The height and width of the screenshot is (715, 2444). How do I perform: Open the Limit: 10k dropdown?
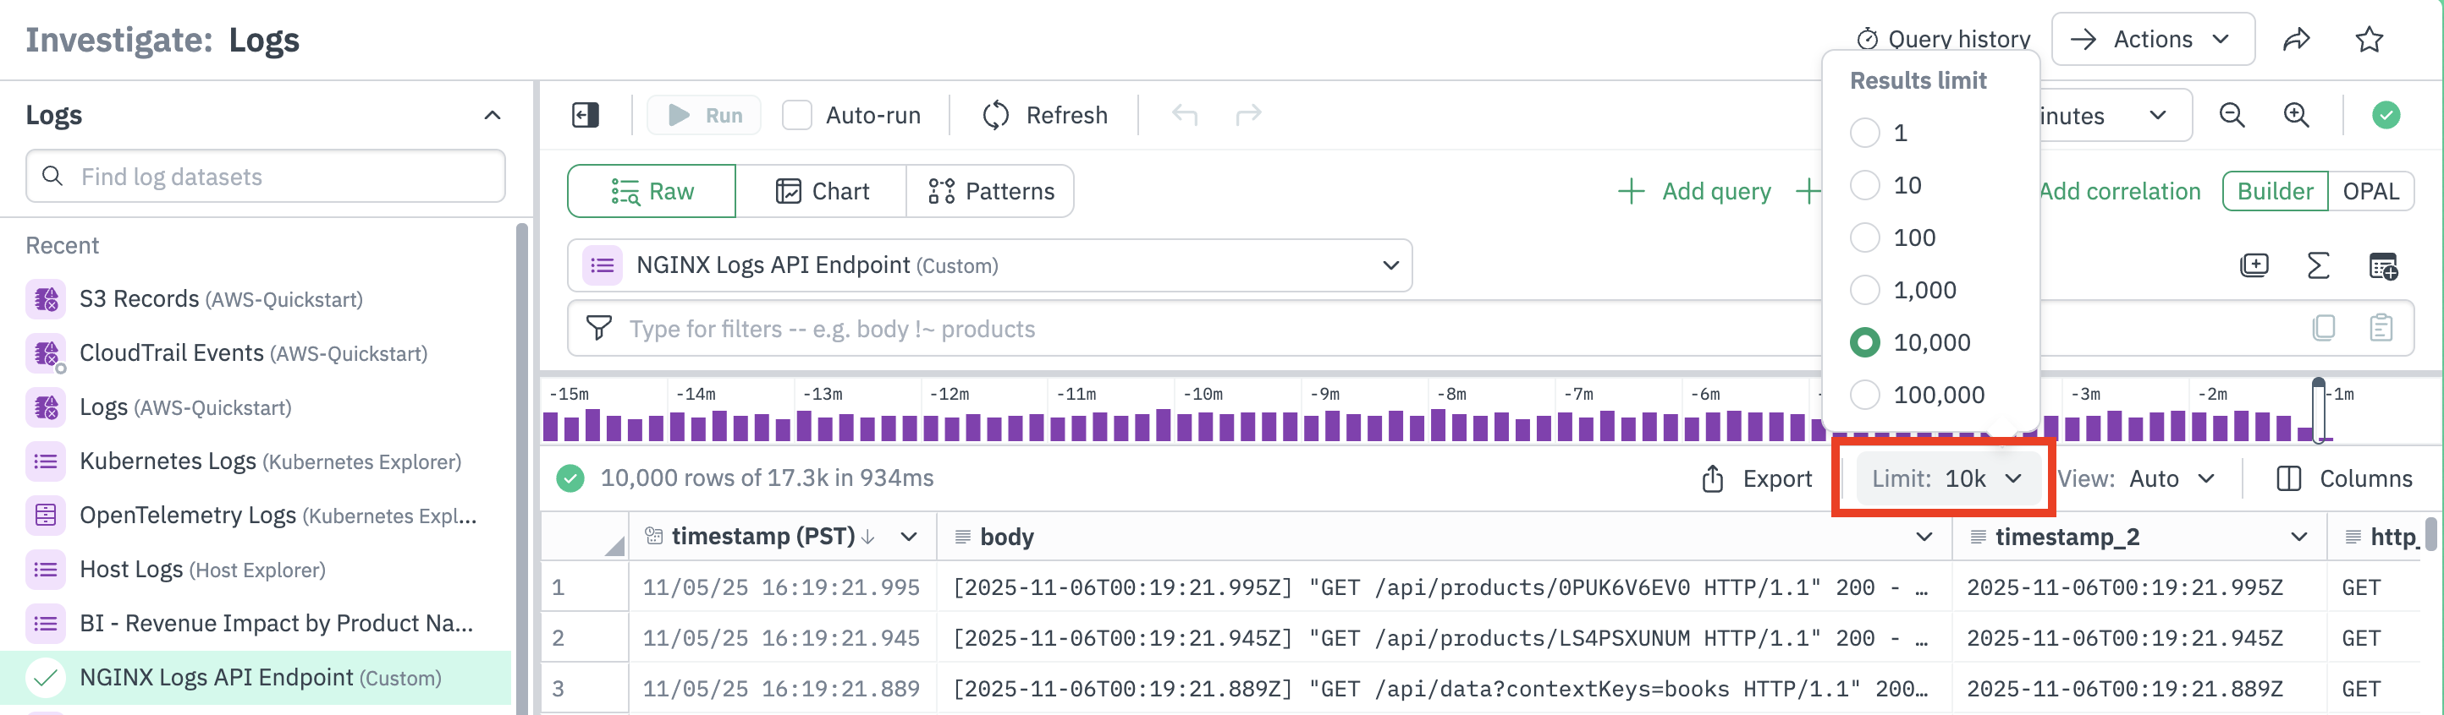(x=1945, y=479)
